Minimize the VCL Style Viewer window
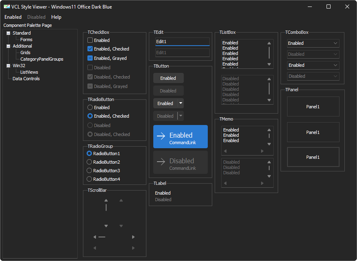Image resolution: width=357 pixels, height=261 pixels. [310, 7]
